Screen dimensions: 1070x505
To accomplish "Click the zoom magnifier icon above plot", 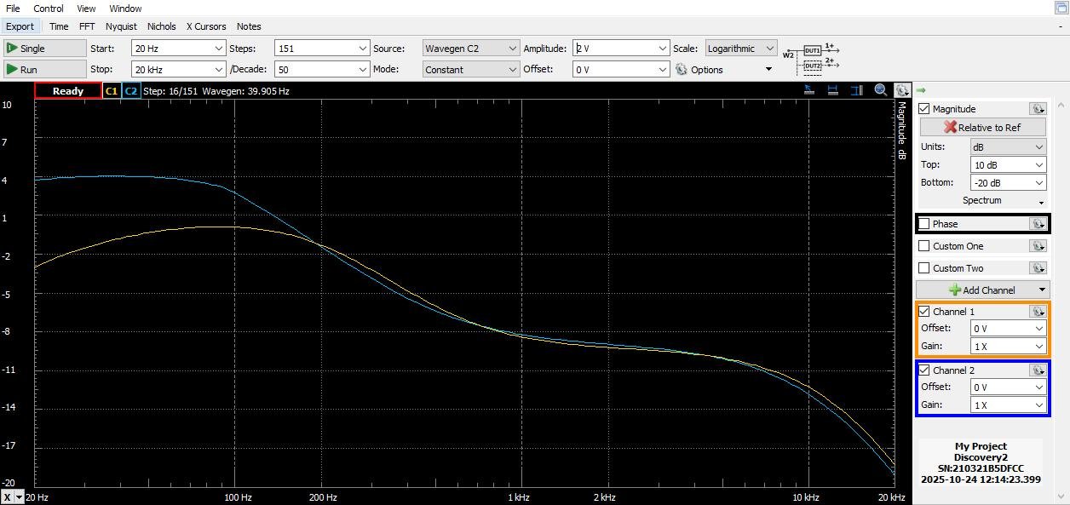I will (x=881, y=90).
